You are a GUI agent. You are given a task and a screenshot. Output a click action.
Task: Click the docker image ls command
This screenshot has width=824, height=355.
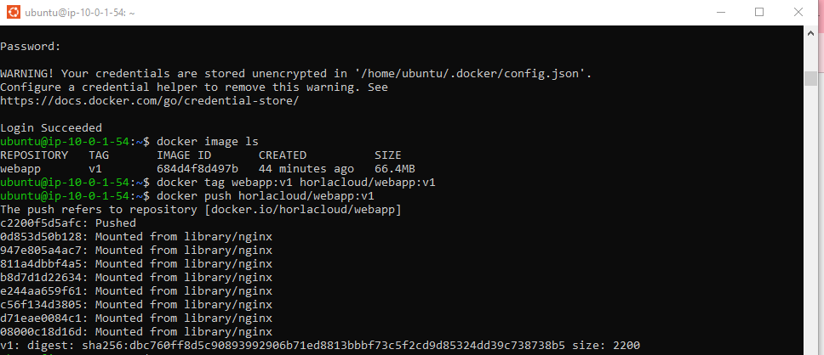coord(208,142)
